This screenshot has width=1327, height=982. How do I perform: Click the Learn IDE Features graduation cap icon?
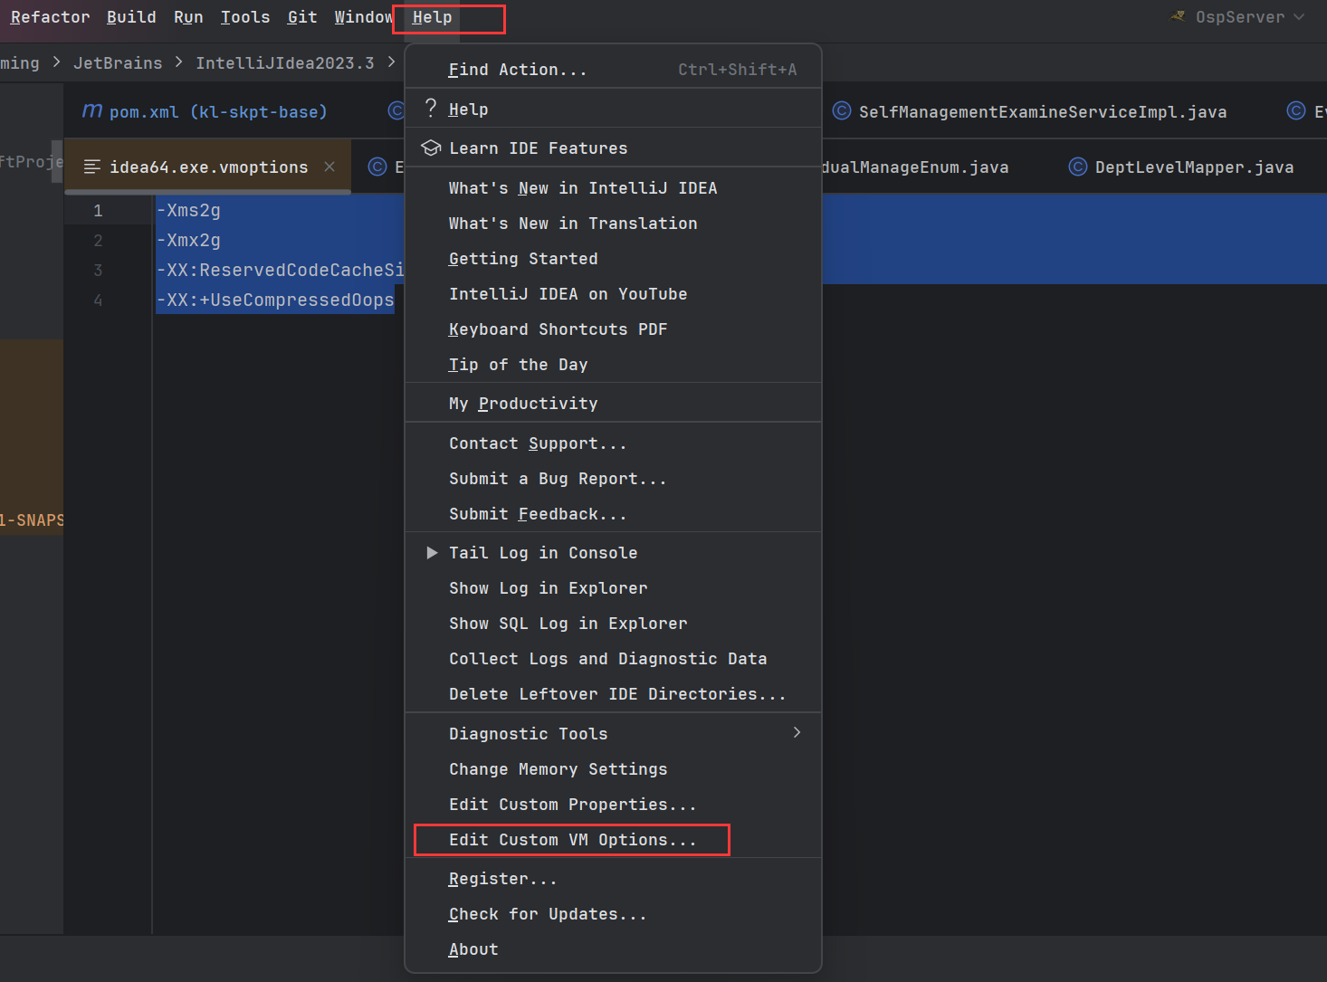[x=431, y=148]
